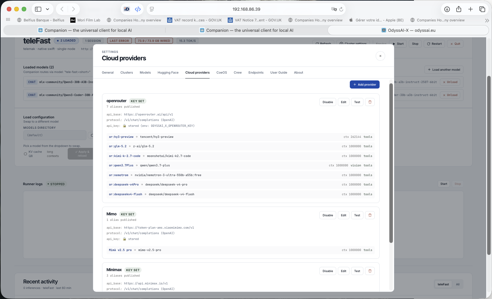Click the page's vertical scrollbar
The image size is (492, 299).
coord(489,165)
